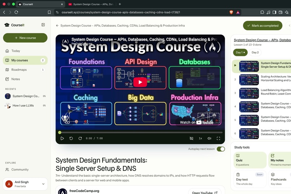Open Community under Explore

pos(25,169)
